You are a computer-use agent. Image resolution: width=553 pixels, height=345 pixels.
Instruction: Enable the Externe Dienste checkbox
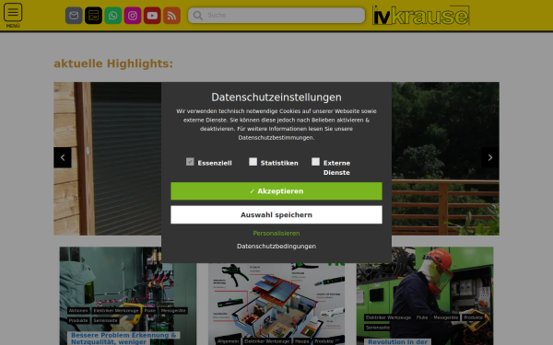pyautogui.click(x=315, y=162)
